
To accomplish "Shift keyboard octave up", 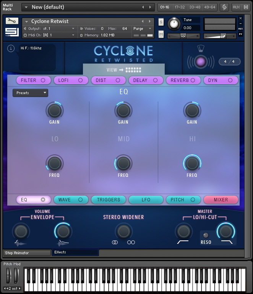I will [19, 288].
